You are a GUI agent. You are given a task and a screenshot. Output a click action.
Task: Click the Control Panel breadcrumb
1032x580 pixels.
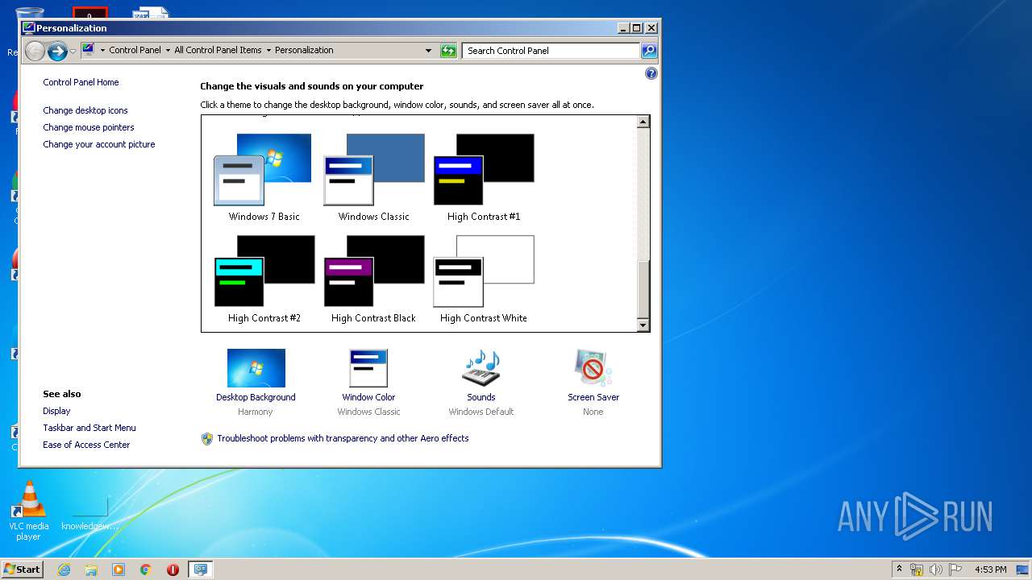click(x=135, y=50)
